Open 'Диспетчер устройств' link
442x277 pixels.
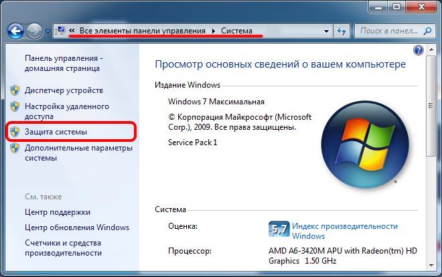64,90
